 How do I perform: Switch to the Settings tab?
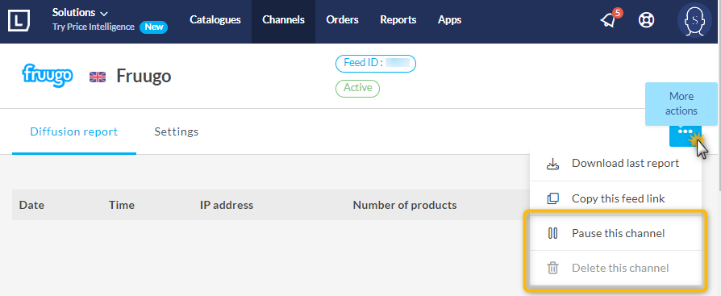pos(177,132)
